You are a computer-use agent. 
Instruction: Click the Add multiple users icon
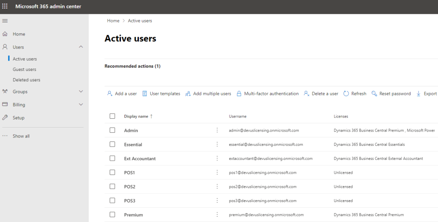[x=188, y=94]
